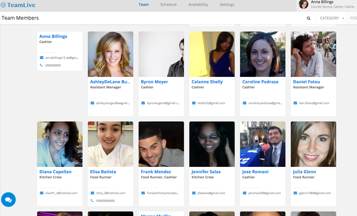This screenshot has width=357, height=216.
Task: Click jaromani09@gmail.com email text
Action: click(265, 193)
